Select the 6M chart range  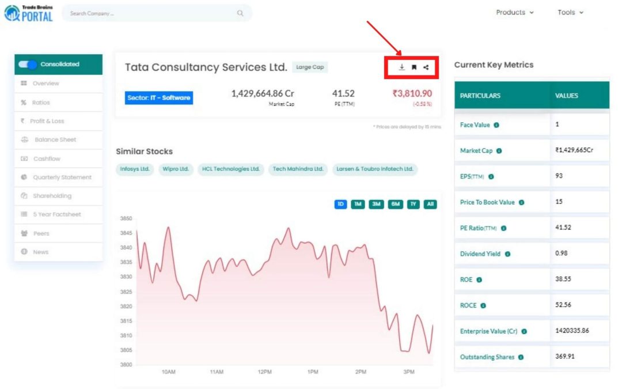click(395, 204)
